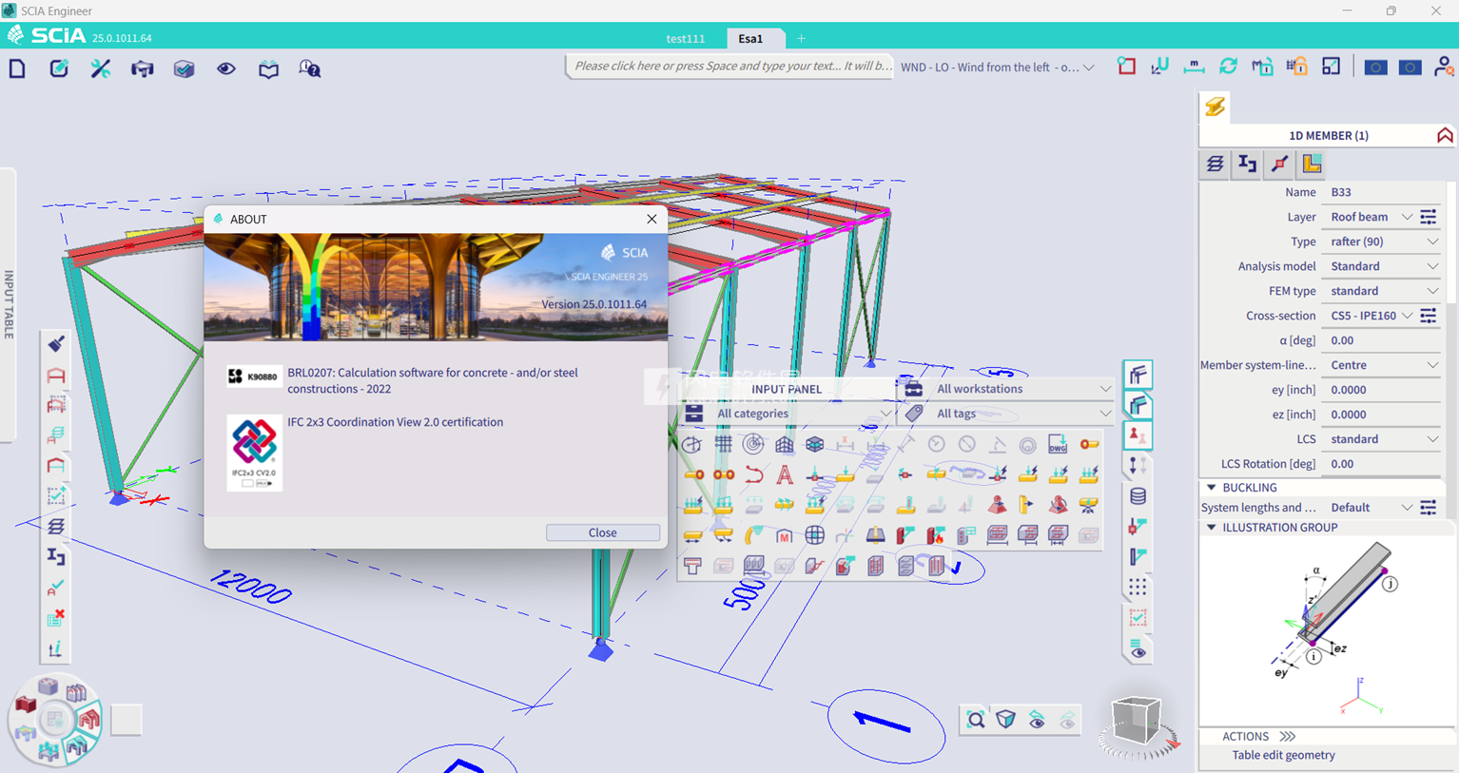Click the α [deg] value field
This screenshot has height=773, width=1459.
[1383, 340]
